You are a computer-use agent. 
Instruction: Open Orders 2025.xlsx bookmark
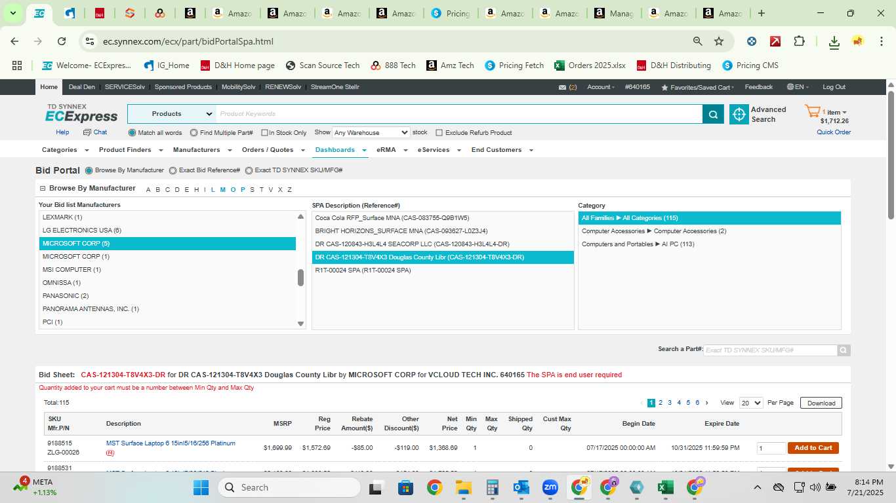[x=590, y=65]
